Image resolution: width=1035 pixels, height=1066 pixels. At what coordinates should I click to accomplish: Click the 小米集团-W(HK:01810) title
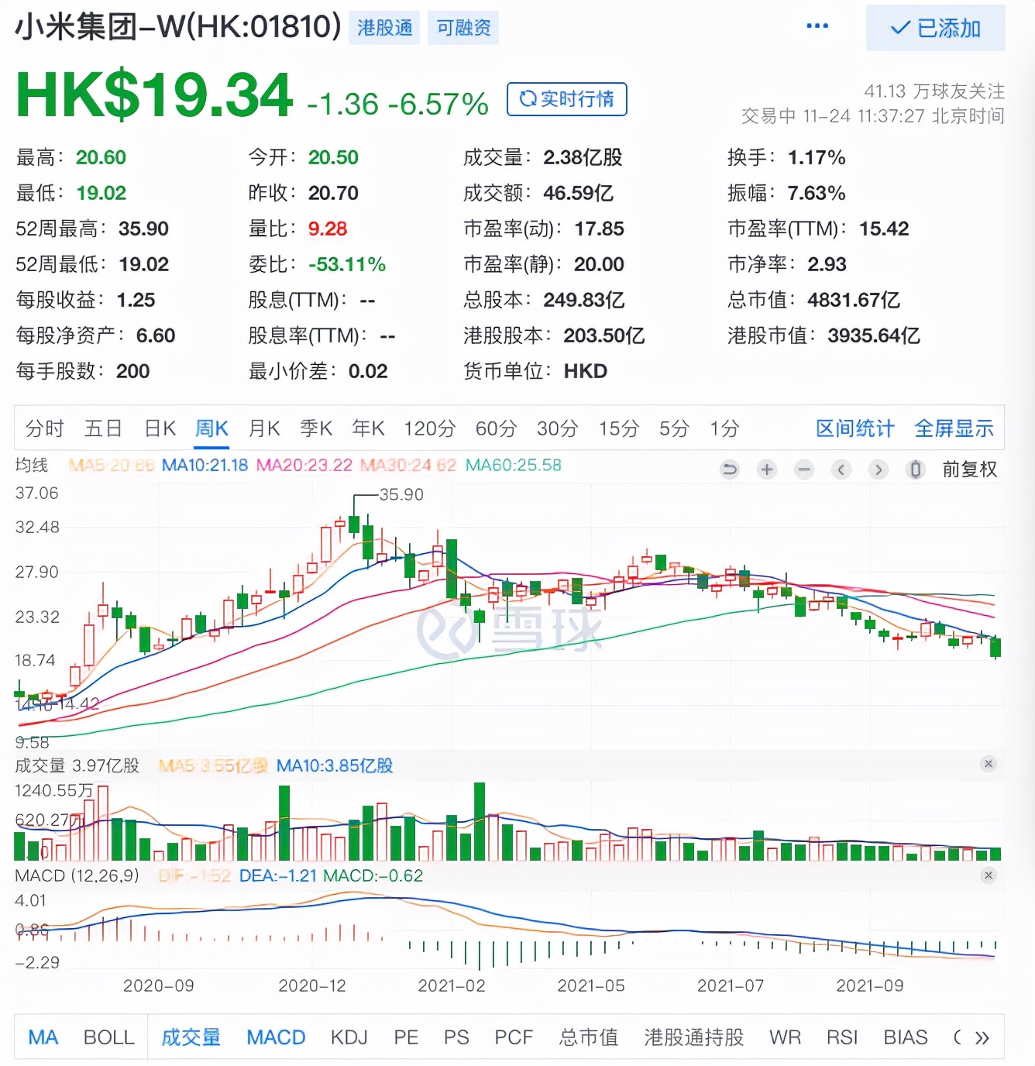[178, 26]
